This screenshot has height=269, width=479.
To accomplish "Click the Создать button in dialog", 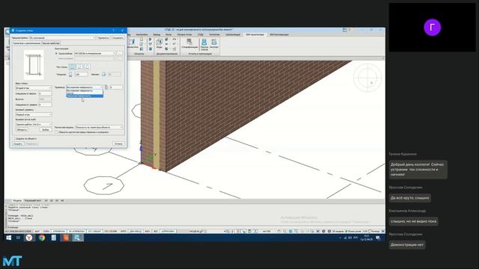I will (18, 143).
